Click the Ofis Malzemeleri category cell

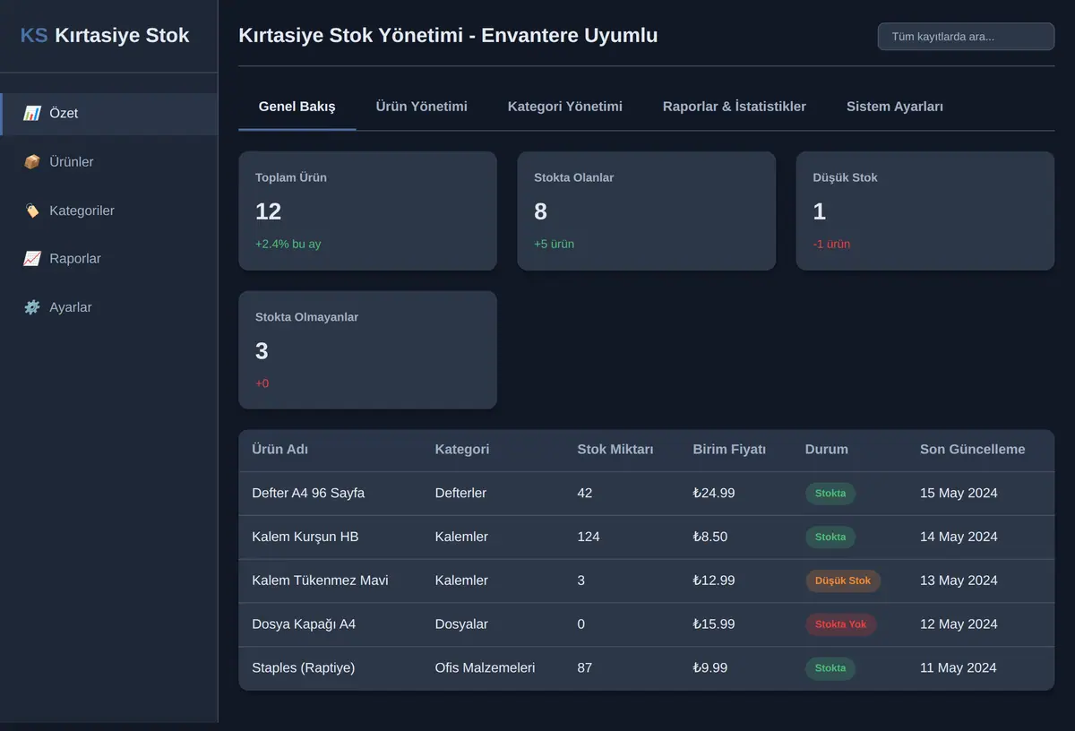coord(485,668)
